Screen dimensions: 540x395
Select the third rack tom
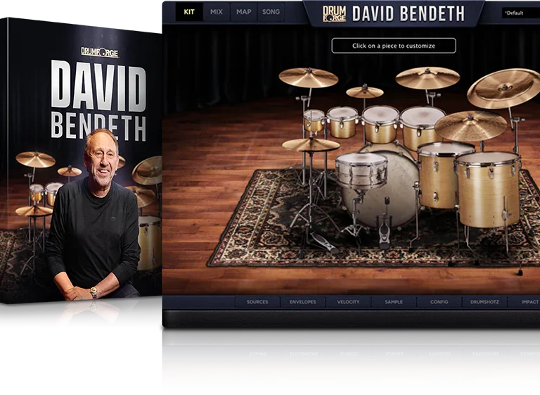[x=380, y=125]
